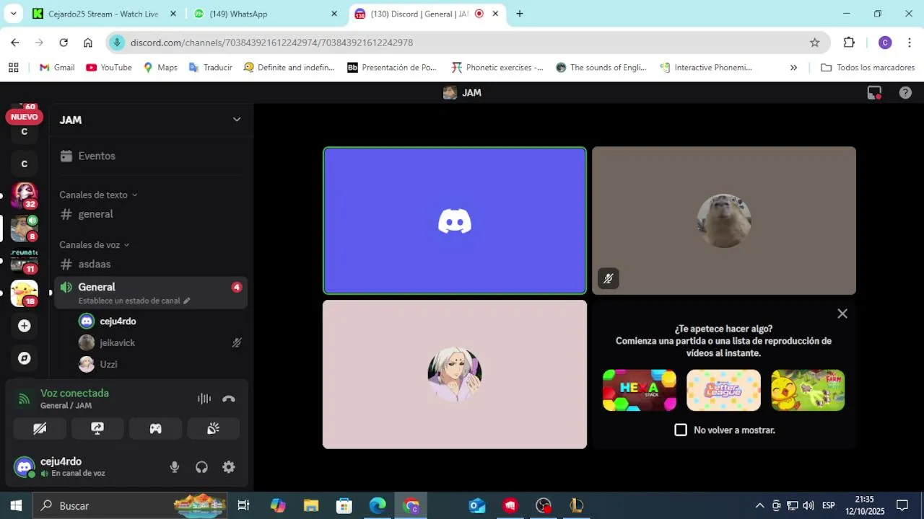Open the Traducir bookmark
The image size is (924, 519).
click(210, 67)
